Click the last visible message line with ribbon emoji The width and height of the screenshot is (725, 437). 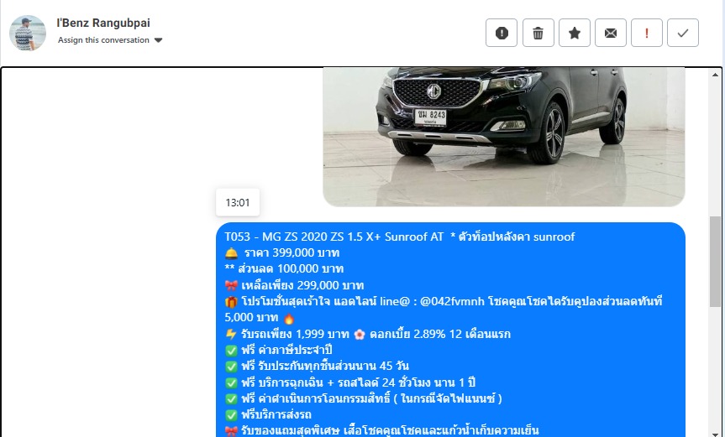click(381, 430)
